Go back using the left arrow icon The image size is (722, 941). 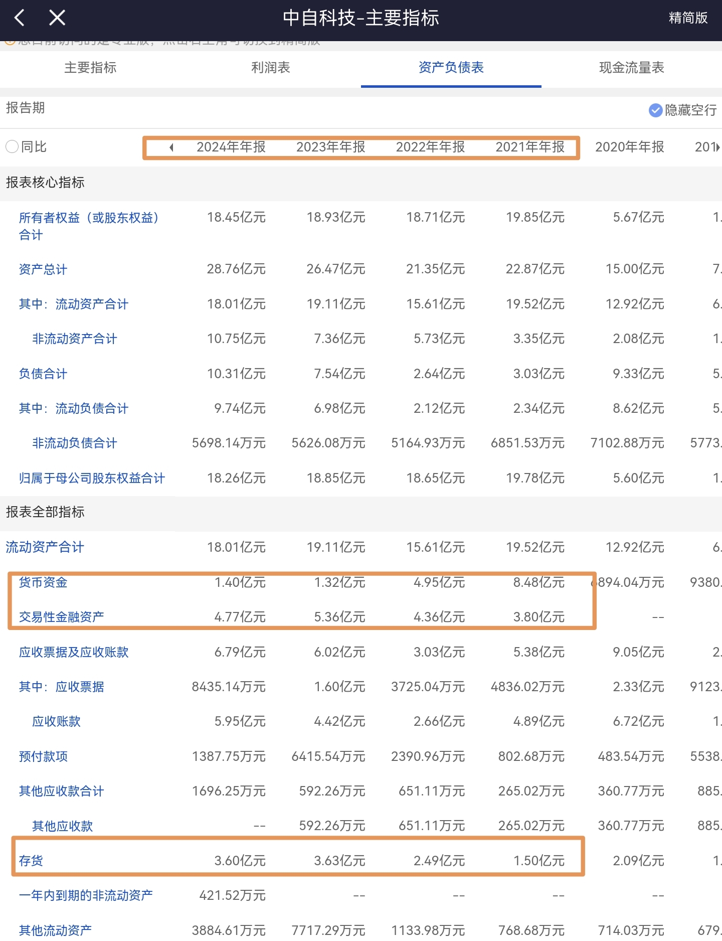pos(20,18)
